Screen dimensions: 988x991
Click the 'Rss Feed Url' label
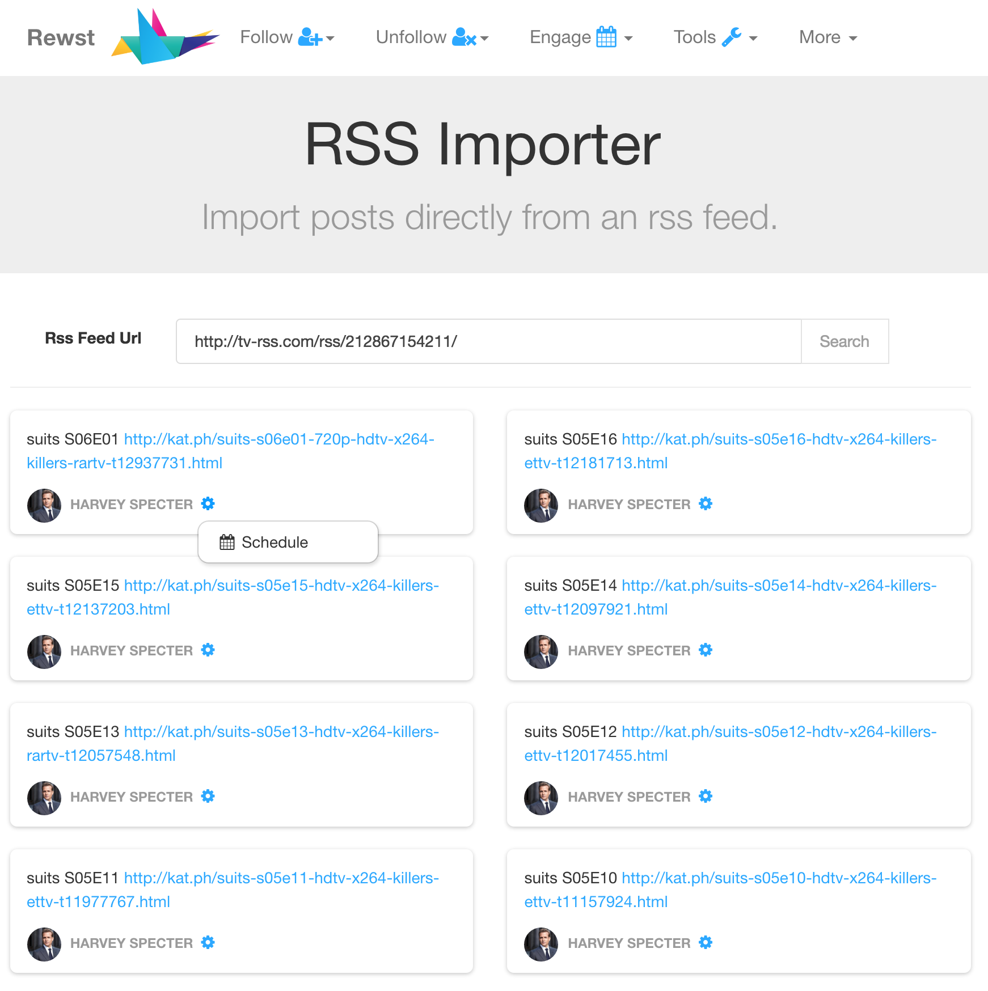pyautogui.click(x=93, y=338)
